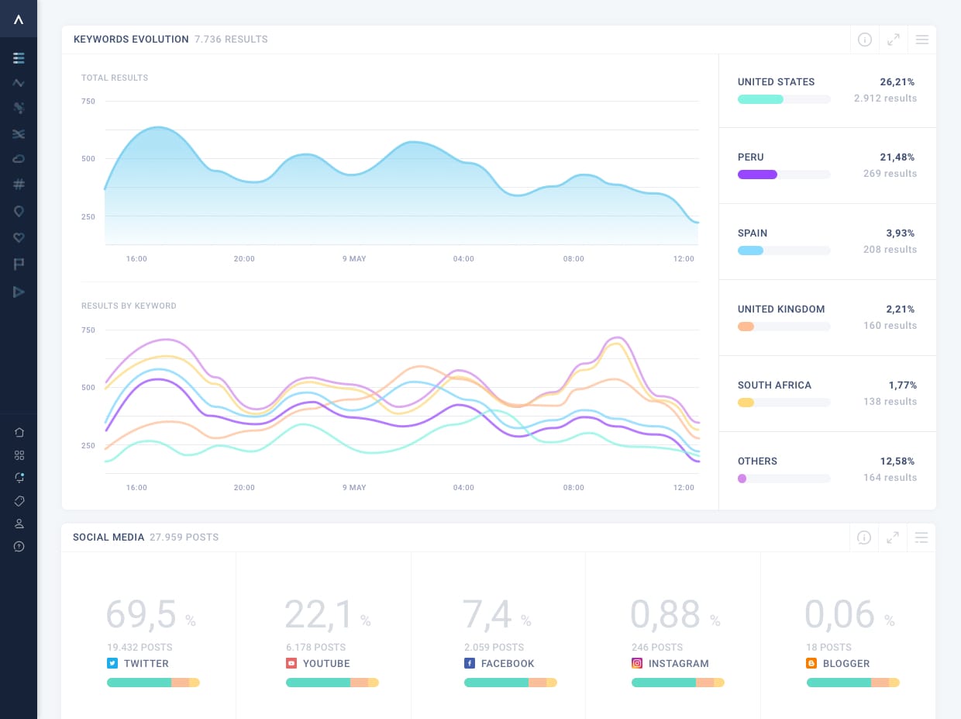961x719 pixels.
Task: Click the tag icon in the sidebar
Action: [x=19, y=501]
